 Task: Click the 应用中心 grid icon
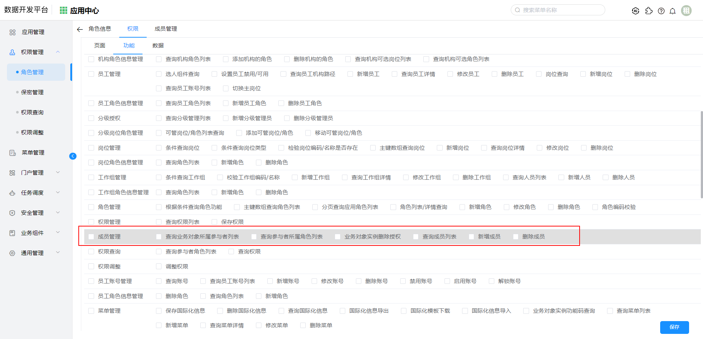[64, 11]
